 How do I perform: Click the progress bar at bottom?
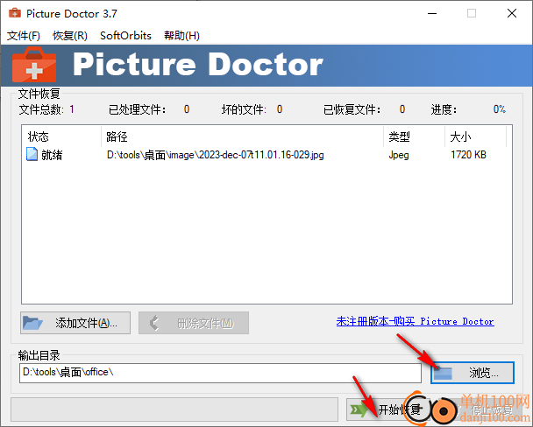click(x=174, y=409)
